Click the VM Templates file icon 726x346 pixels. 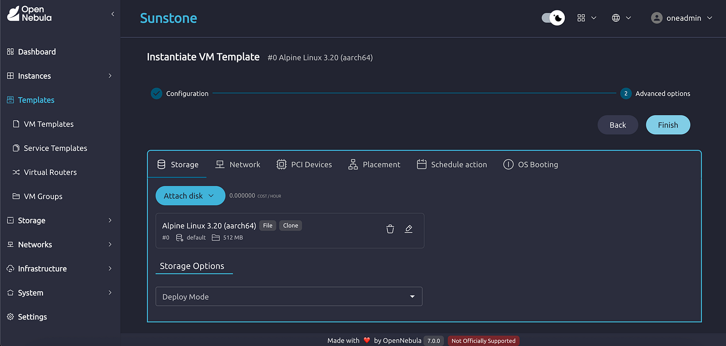click(x=16, y=124)
